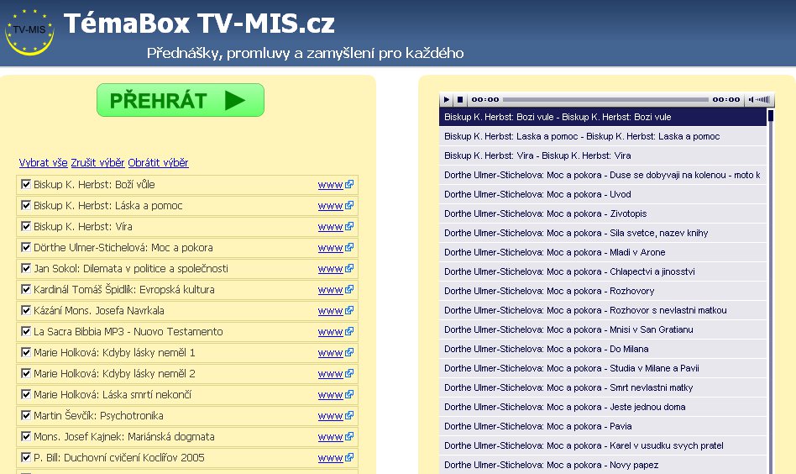
Task: Click the TV-MIS logo
Action: click(29, 31)
